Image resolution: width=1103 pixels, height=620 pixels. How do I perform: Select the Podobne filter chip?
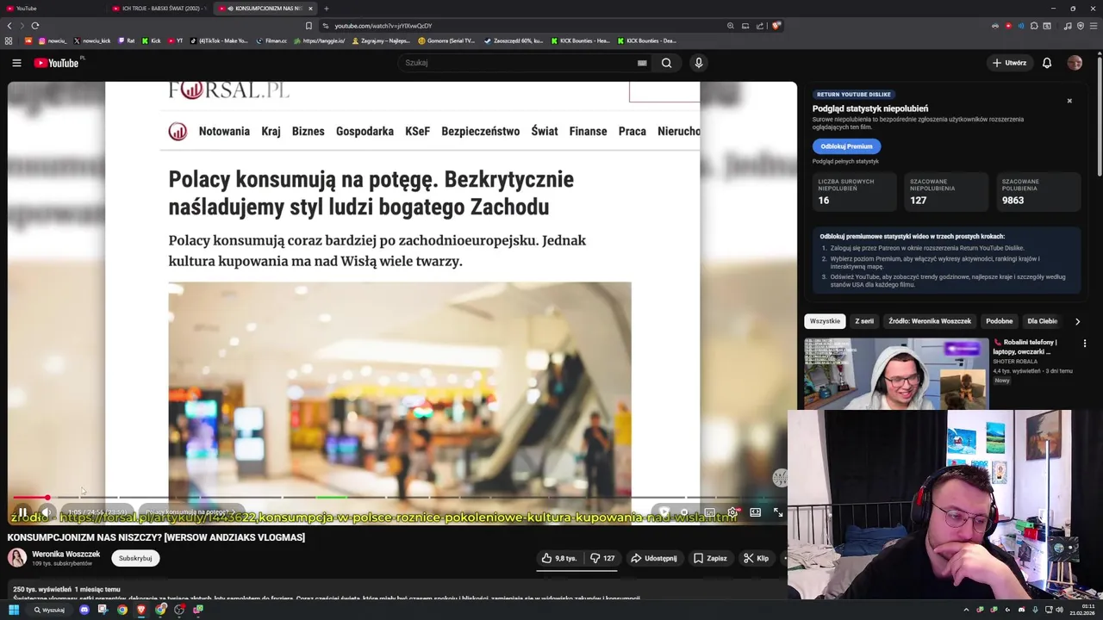pyautogui.click(x=1000, y=321)
